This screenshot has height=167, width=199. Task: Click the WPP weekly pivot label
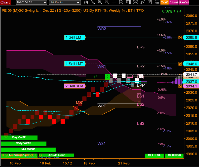[102, 106]
